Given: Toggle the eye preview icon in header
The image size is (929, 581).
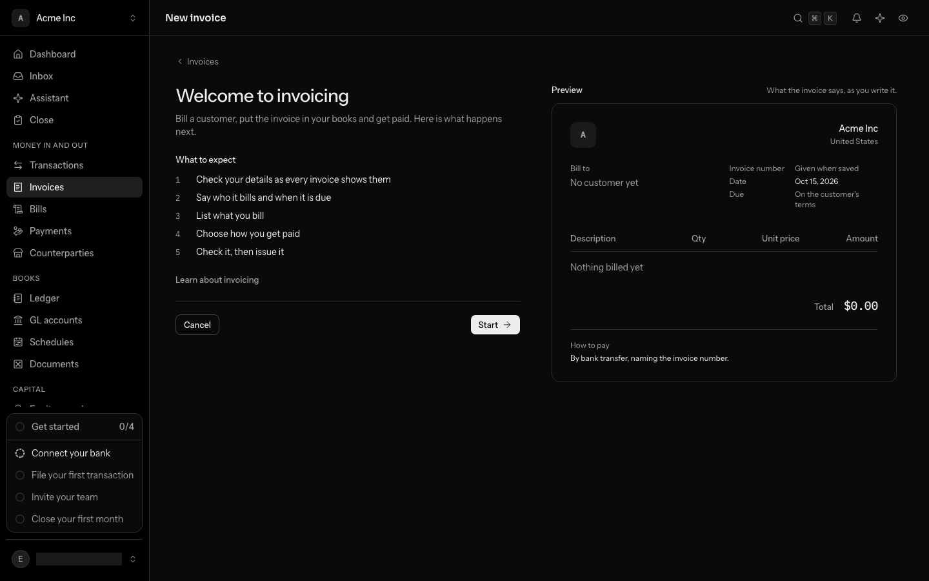Looking at the screenshot, I should [x=903, y=18].
